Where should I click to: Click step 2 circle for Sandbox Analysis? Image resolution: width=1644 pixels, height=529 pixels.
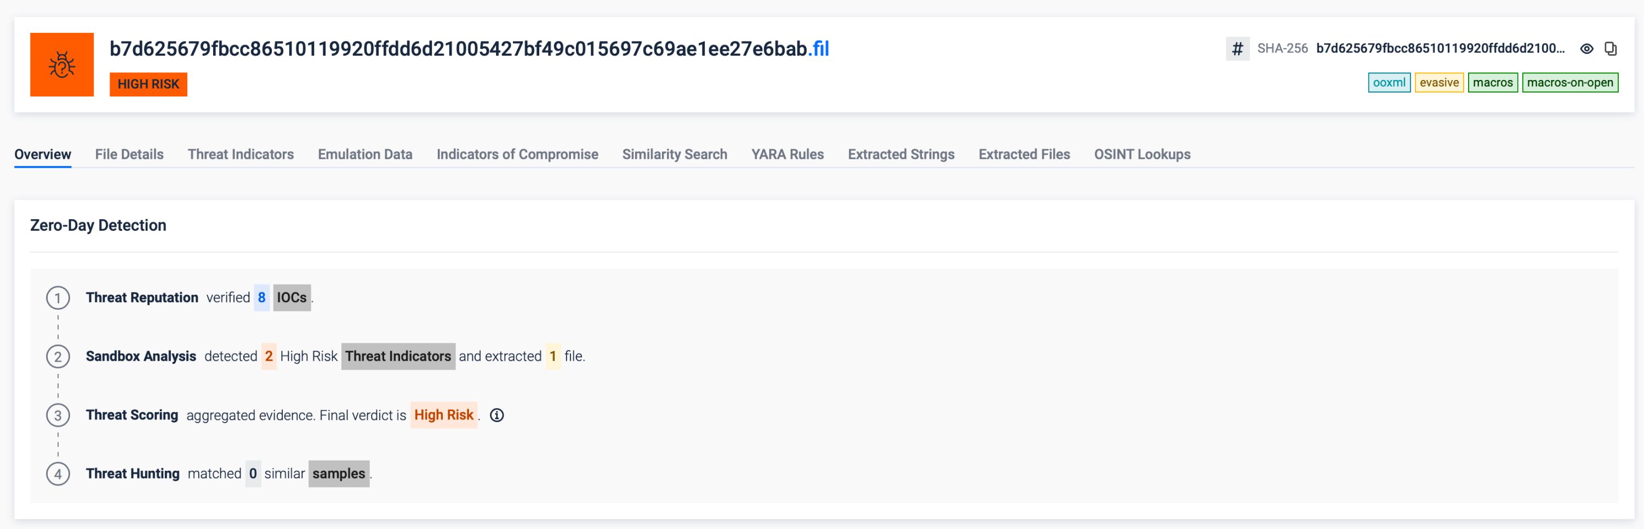click(x=58, y=357)
